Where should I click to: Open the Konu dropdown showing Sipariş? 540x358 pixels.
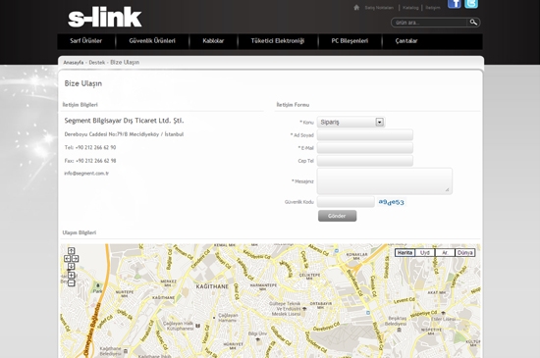(x=351, y=122)
